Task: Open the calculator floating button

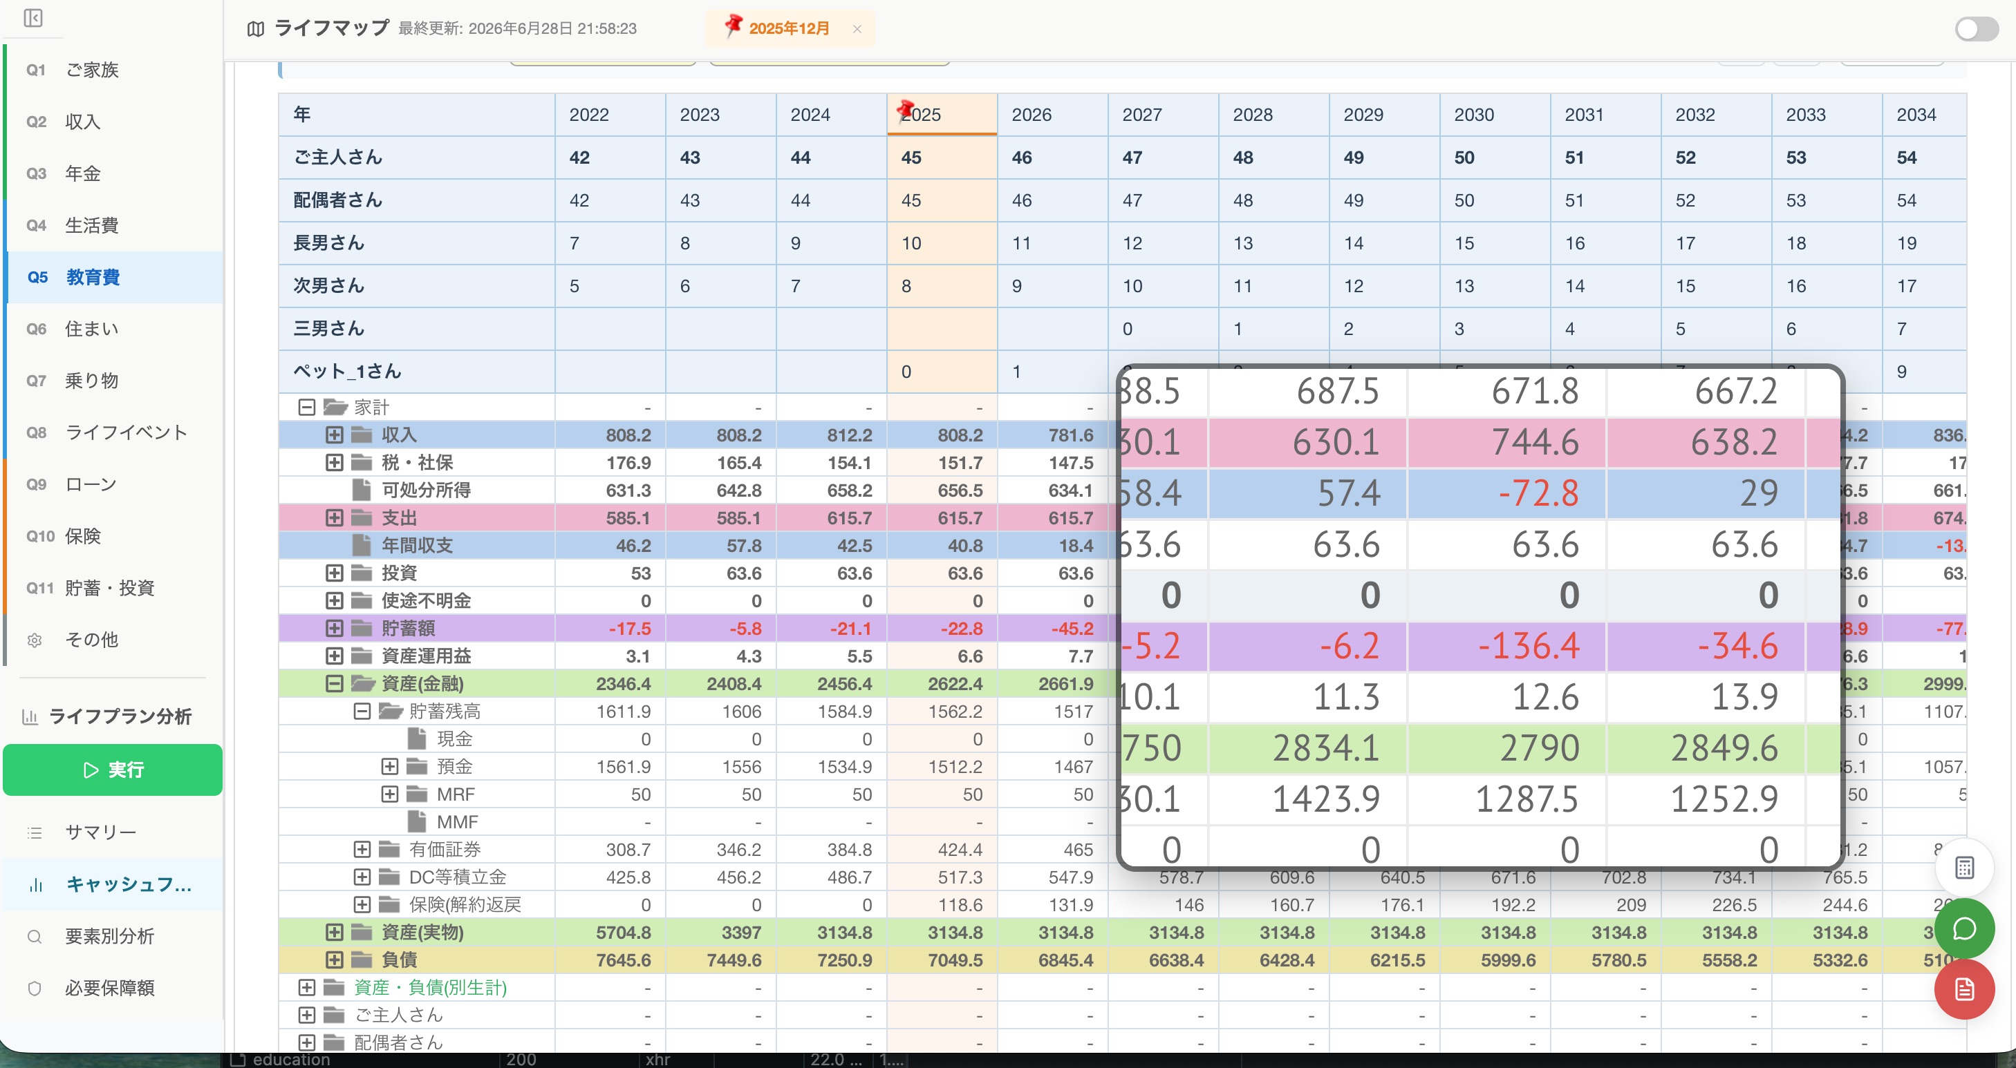Action: [1964, 867]
